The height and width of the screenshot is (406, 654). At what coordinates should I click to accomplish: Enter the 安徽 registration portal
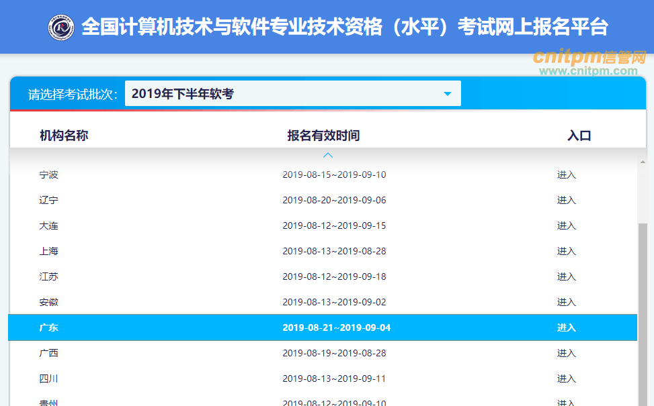[566, 303]
